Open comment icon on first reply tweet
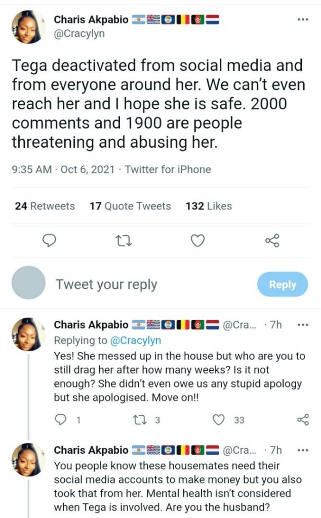Viewport: 321px width, 518px height. pos(60,419)
